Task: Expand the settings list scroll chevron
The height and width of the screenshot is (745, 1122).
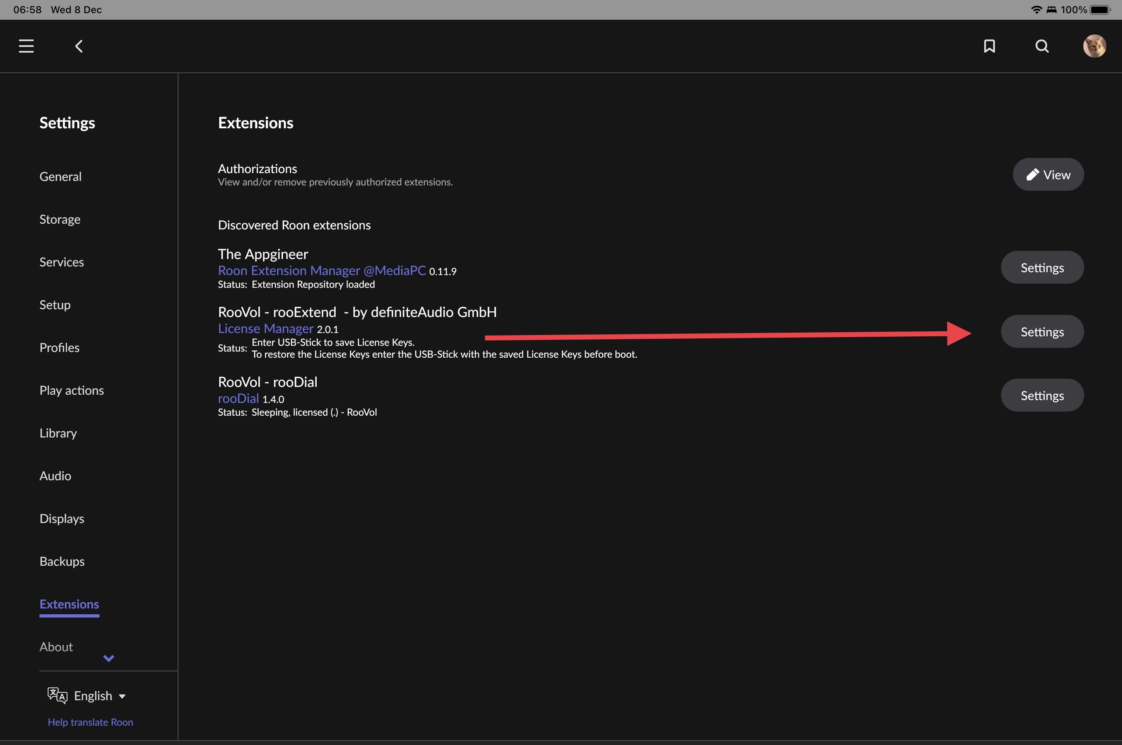Action: [109, 658]
